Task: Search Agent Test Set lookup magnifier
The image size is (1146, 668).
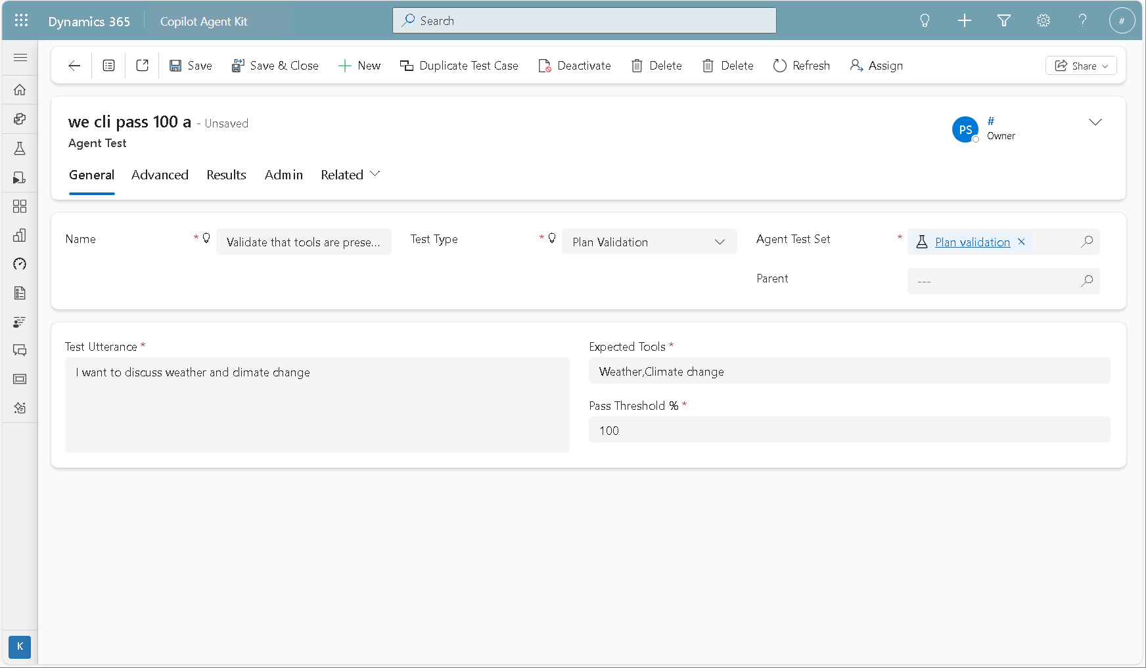Action: coord(1087,242)
